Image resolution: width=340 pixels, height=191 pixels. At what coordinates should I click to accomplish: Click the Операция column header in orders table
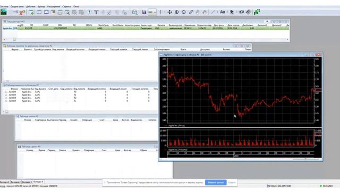[x=87, y=120]
